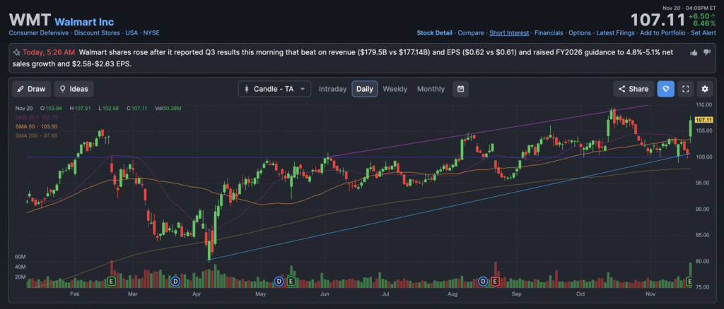
Task: Click the March dividend D marker
Action: 175,281
